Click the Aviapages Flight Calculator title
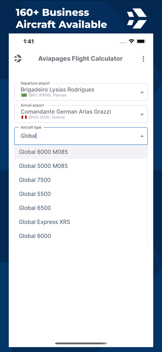Viewport: 162px width, 352px height. [80, 58]
